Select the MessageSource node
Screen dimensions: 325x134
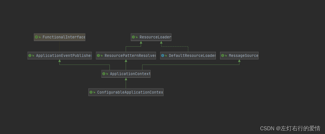pos(239,55)
